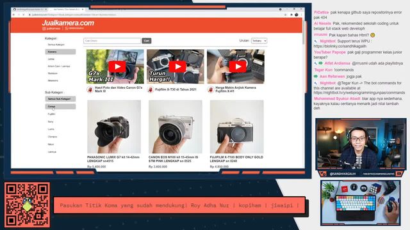Select the Lumix sub category
The image size is (410, 230).
[x=51, y=129]
